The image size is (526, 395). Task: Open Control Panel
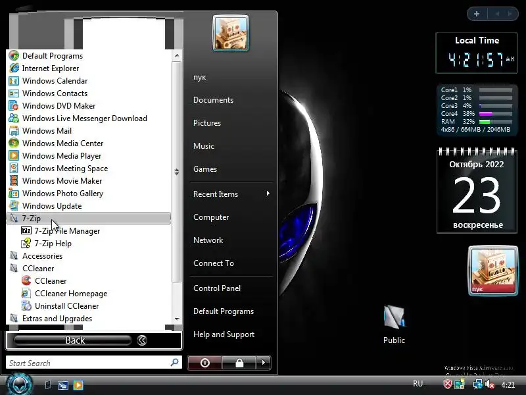[217, 288]
